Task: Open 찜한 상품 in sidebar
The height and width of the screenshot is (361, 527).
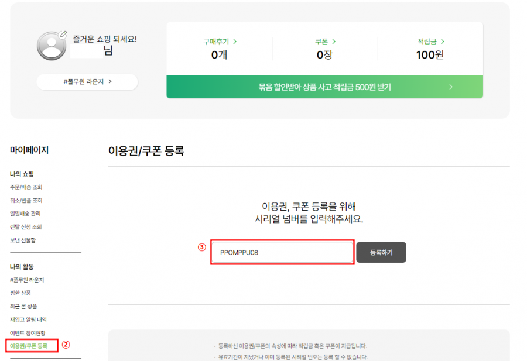Action: (x=20, y=293)
